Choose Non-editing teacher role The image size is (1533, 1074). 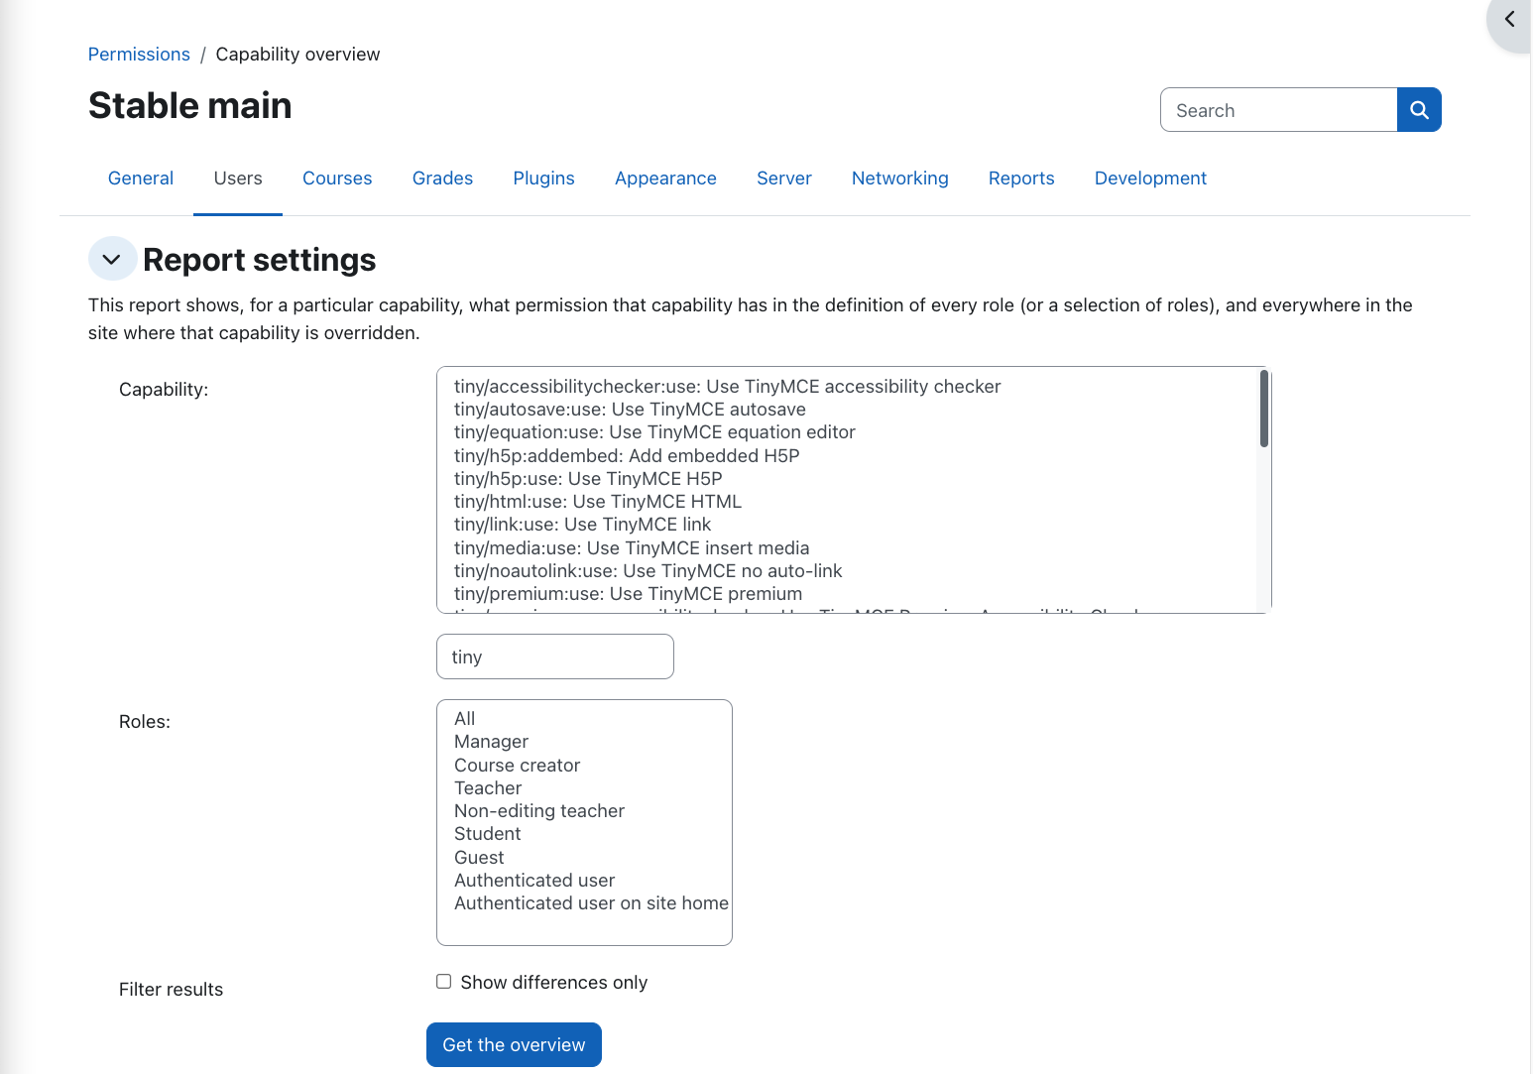pos(539,811)
